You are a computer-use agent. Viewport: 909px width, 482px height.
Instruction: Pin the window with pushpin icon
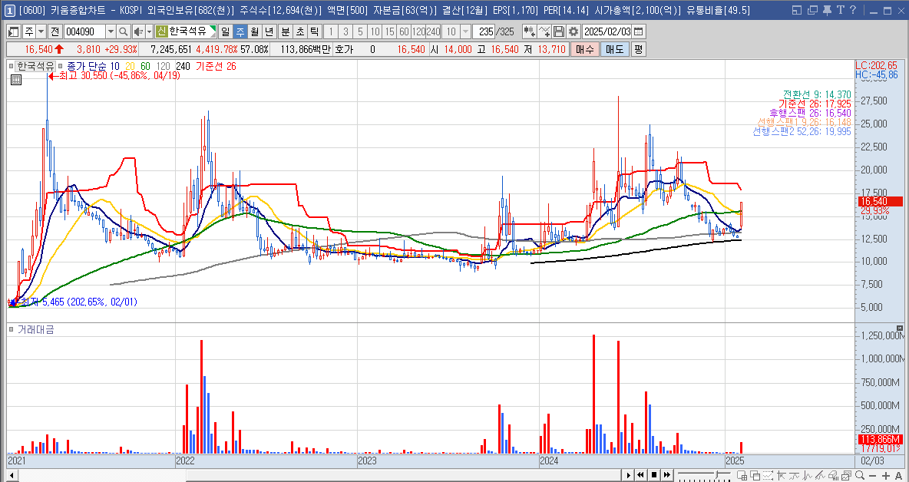(827, 10)
